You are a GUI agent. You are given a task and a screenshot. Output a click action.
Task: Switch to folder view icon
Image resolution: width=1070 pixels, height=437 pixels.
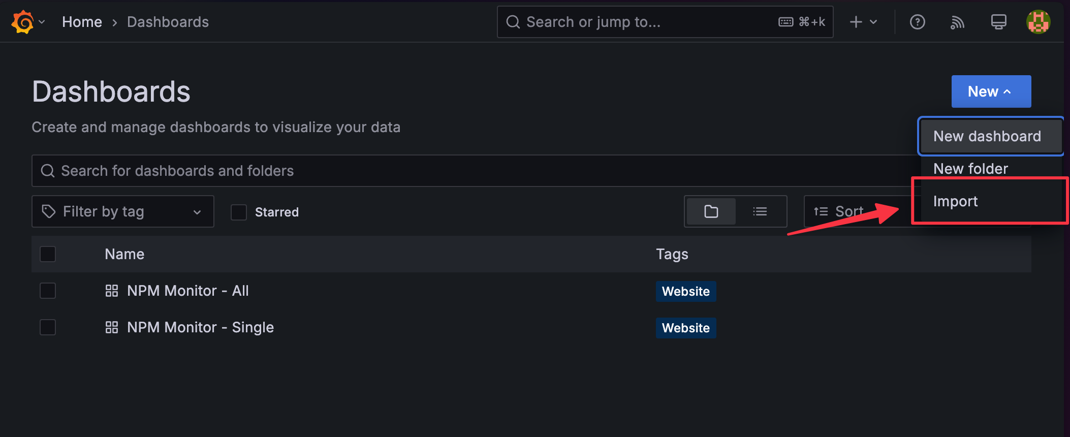(711, 211)
